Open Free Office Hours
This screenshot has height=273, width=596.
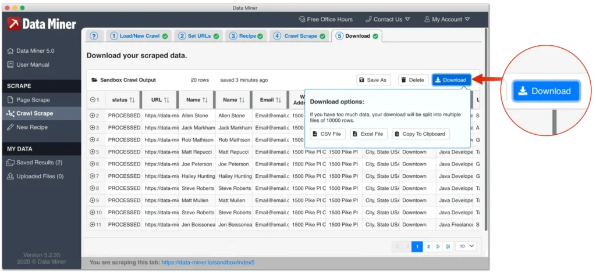(x=326, y=19)
